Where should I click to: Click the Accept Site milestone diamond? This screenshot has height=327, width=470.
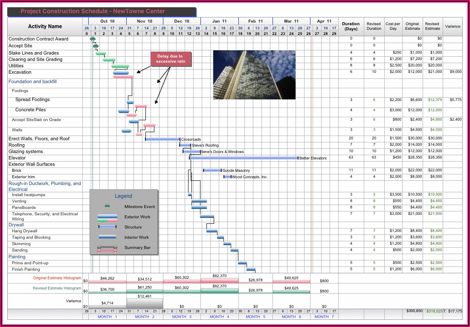click(96, 46)
